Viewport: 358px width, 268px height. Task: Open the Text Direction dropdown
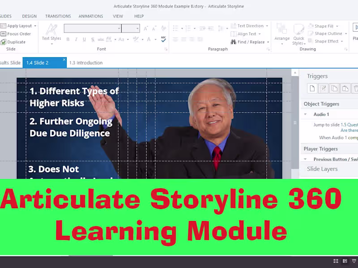pyautogui.click(x=249, y=26)
